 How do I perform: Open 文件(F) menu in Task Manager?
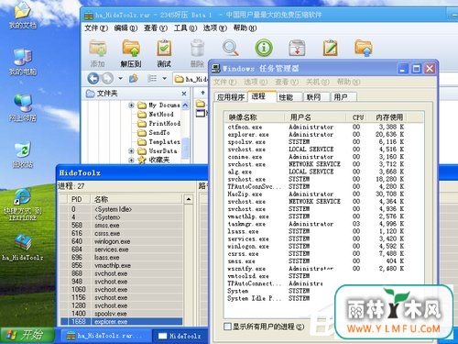click(224, 82)
